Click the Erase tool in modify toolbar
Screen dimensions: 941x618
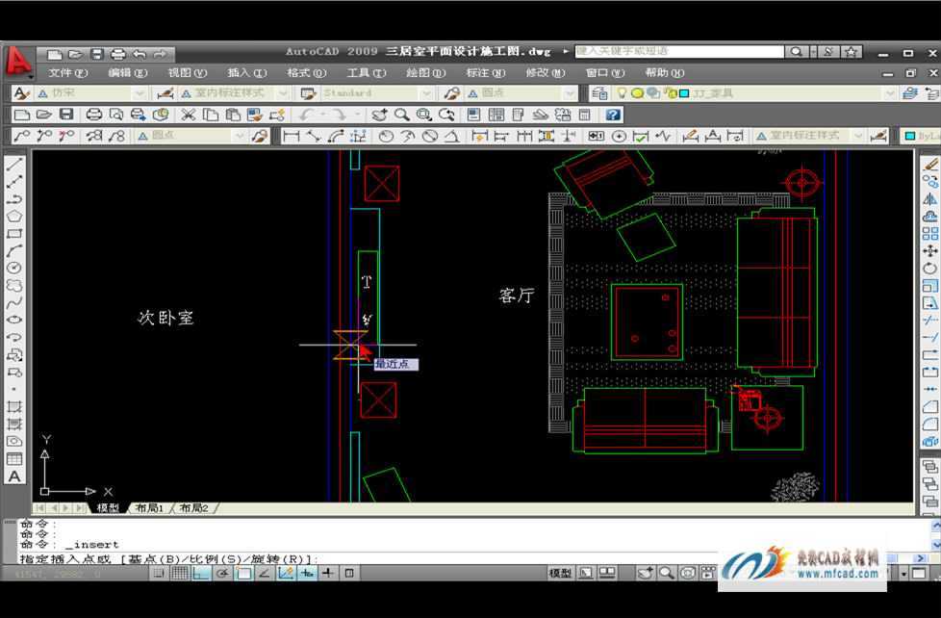[x=930, y=164]
